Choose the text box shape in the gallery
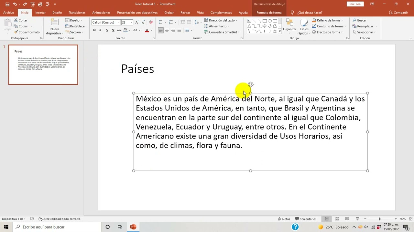 [x=249, y=21]
